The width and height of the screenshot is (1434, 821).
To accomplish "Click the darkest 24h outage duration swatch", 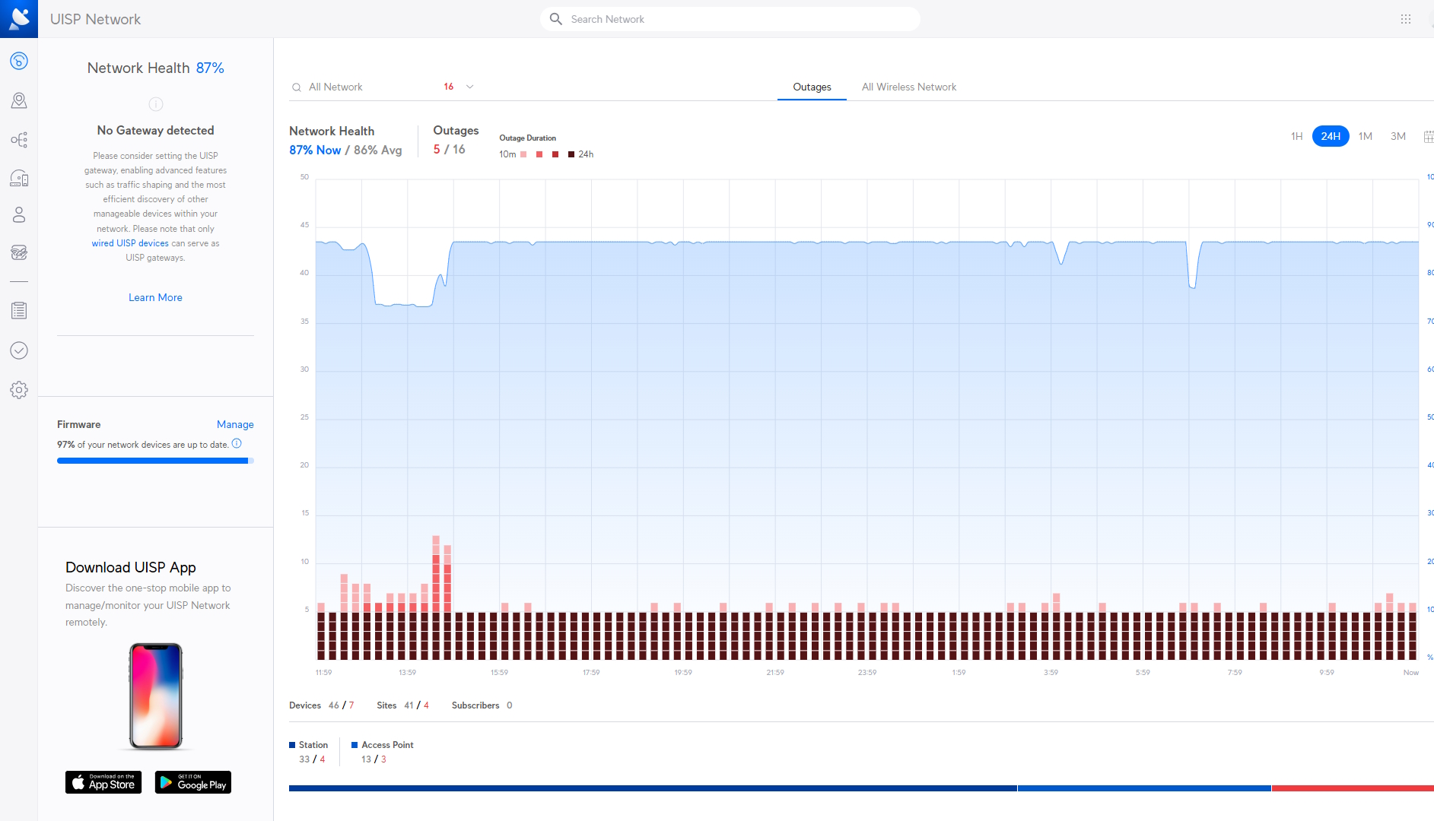I will [x=571, y=154].
